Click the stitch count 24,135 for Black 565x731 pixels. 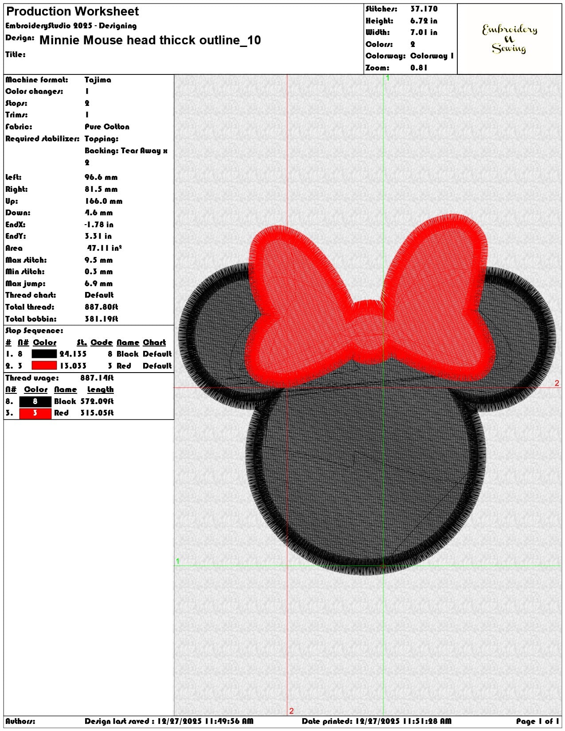(x=73, y=354)
